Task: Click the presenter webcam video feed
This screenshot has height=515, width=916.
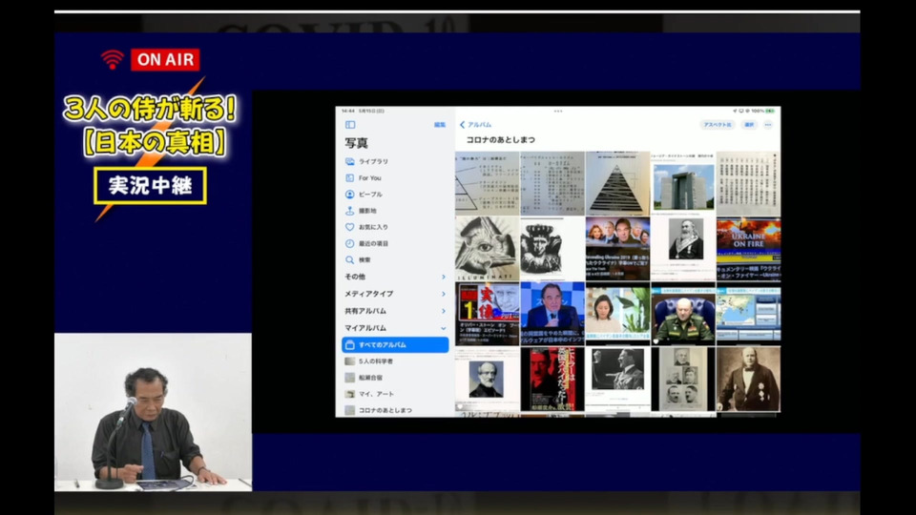Action: [153, 412]
